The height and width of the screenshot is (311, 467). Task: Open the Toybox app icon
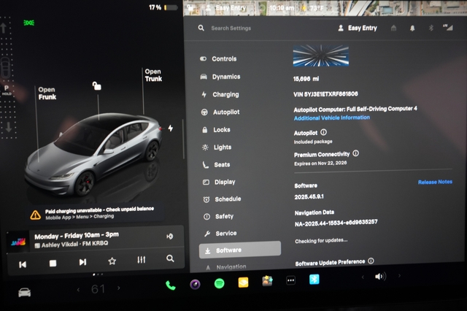pyautogui.click(x=267, y=281)
